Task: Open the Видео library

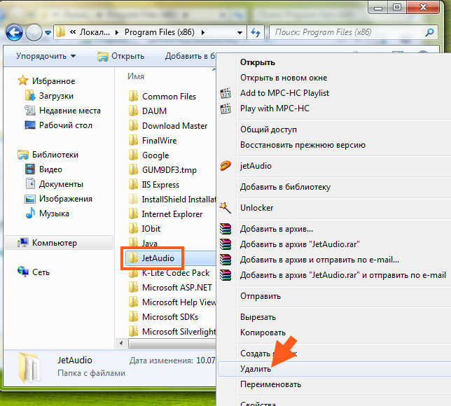Action: 43,169
